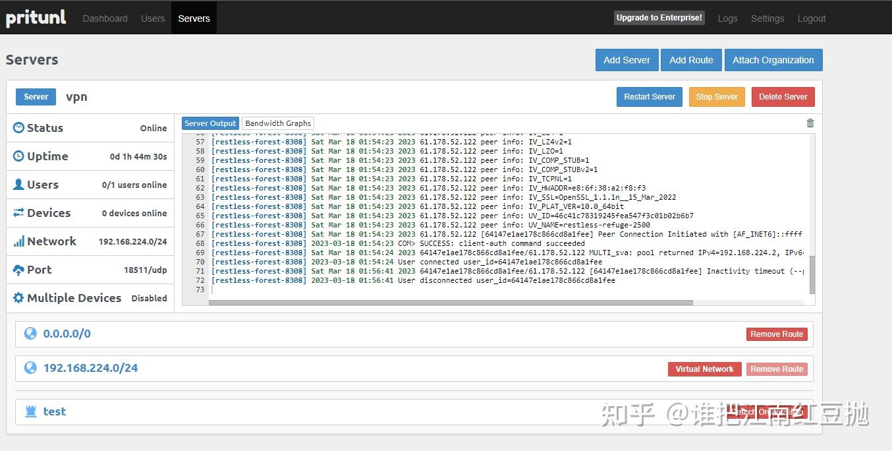
Task: Open the 192.168.224.0/24 route link
Action: pyautogui.click(x=90, y=368)
